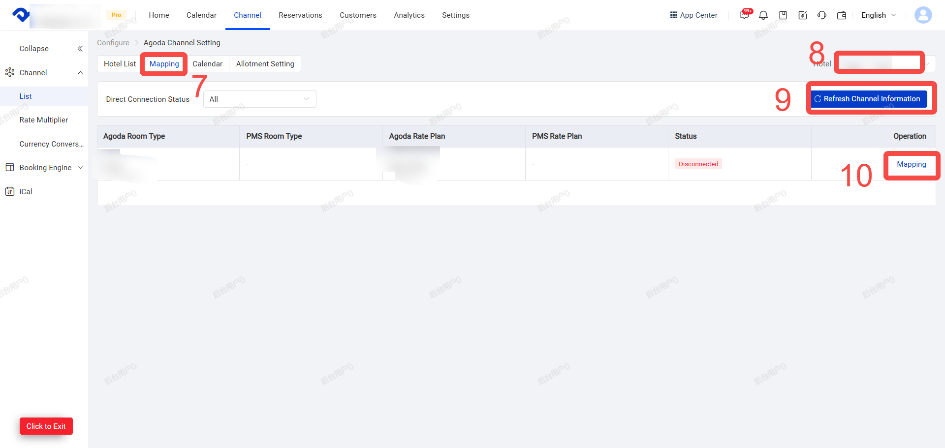The width and height of the screenshot is (945, 448).
Task: Select the Mapping tab
Action: 164,64
